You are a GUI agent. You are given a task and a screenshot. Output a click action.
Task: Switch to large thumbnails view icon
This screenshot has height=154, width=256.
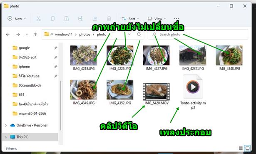click(x=247, y=148)
